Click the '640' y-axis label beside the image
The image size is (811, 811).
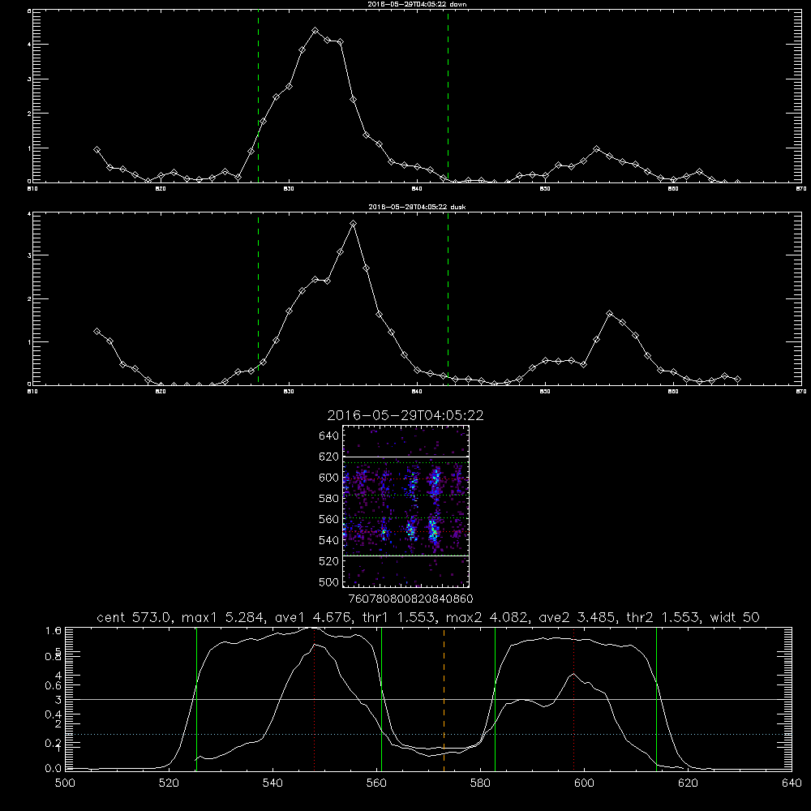coord(329,436)
